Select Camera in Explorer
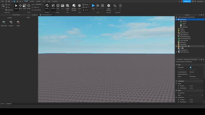The image size is (205, 115). click(x=184, y=21)
